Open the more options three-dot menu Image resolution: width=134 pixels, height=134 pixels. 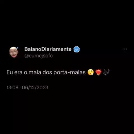pos(125,49)
